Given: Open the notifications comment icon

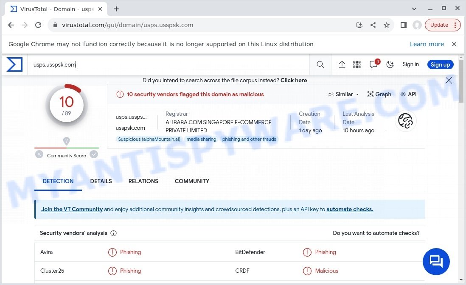Looking at the screenshot, I should 373,64.
